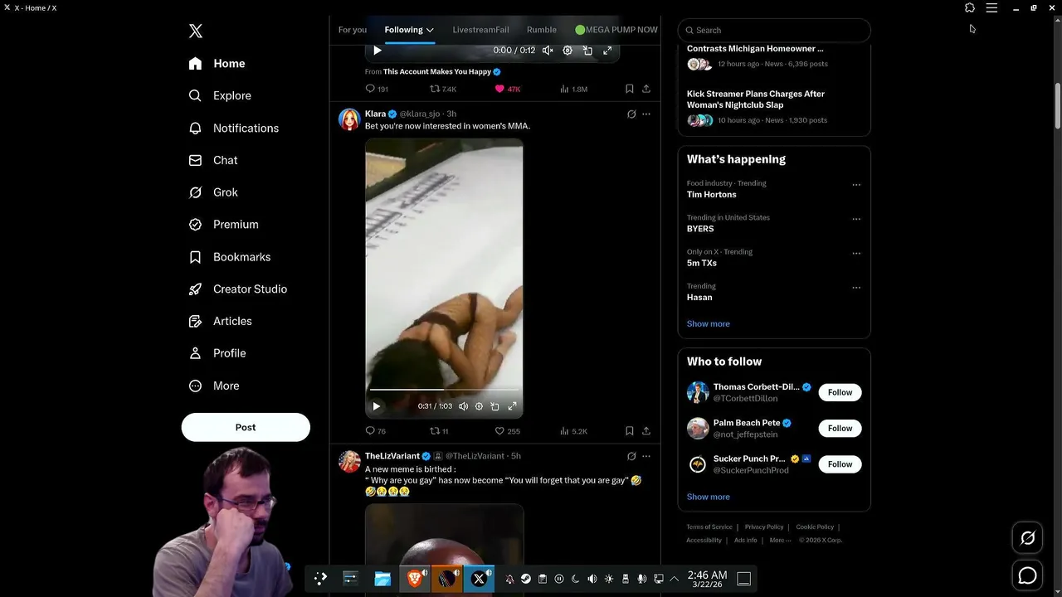Click the Search field
Screen dimensions: 1062x597
pos(774,30)
